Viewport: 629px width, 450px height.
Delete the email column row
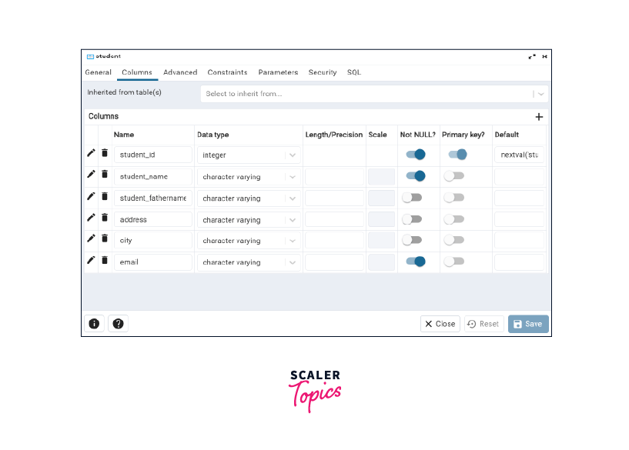tap(105, 261)
